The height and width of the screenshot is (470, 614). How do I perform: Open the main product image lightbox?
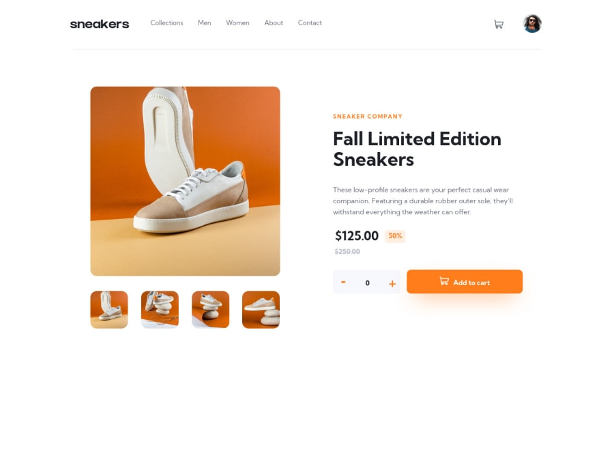185,181
